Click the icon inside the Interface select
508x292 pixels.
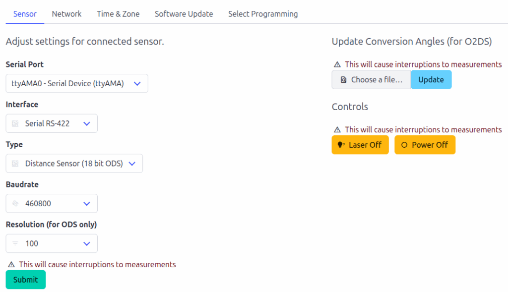coord(15,123)
